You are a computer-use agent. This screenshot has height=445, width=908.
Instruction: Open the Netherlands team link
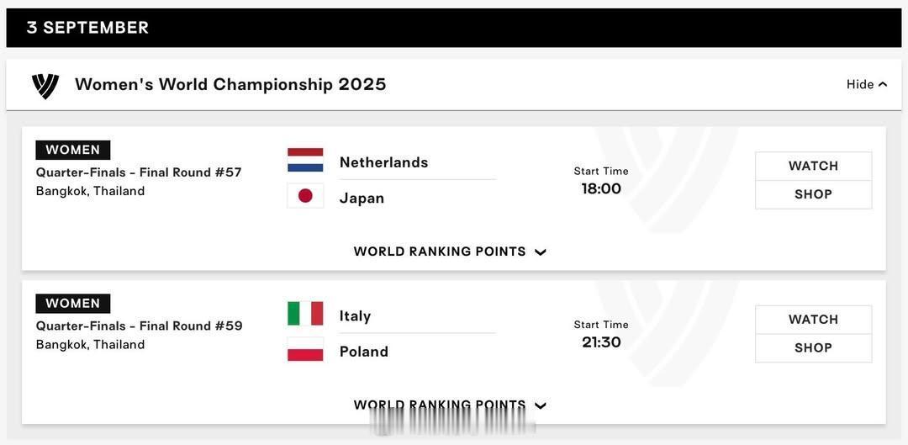click(x=384, y=162)
